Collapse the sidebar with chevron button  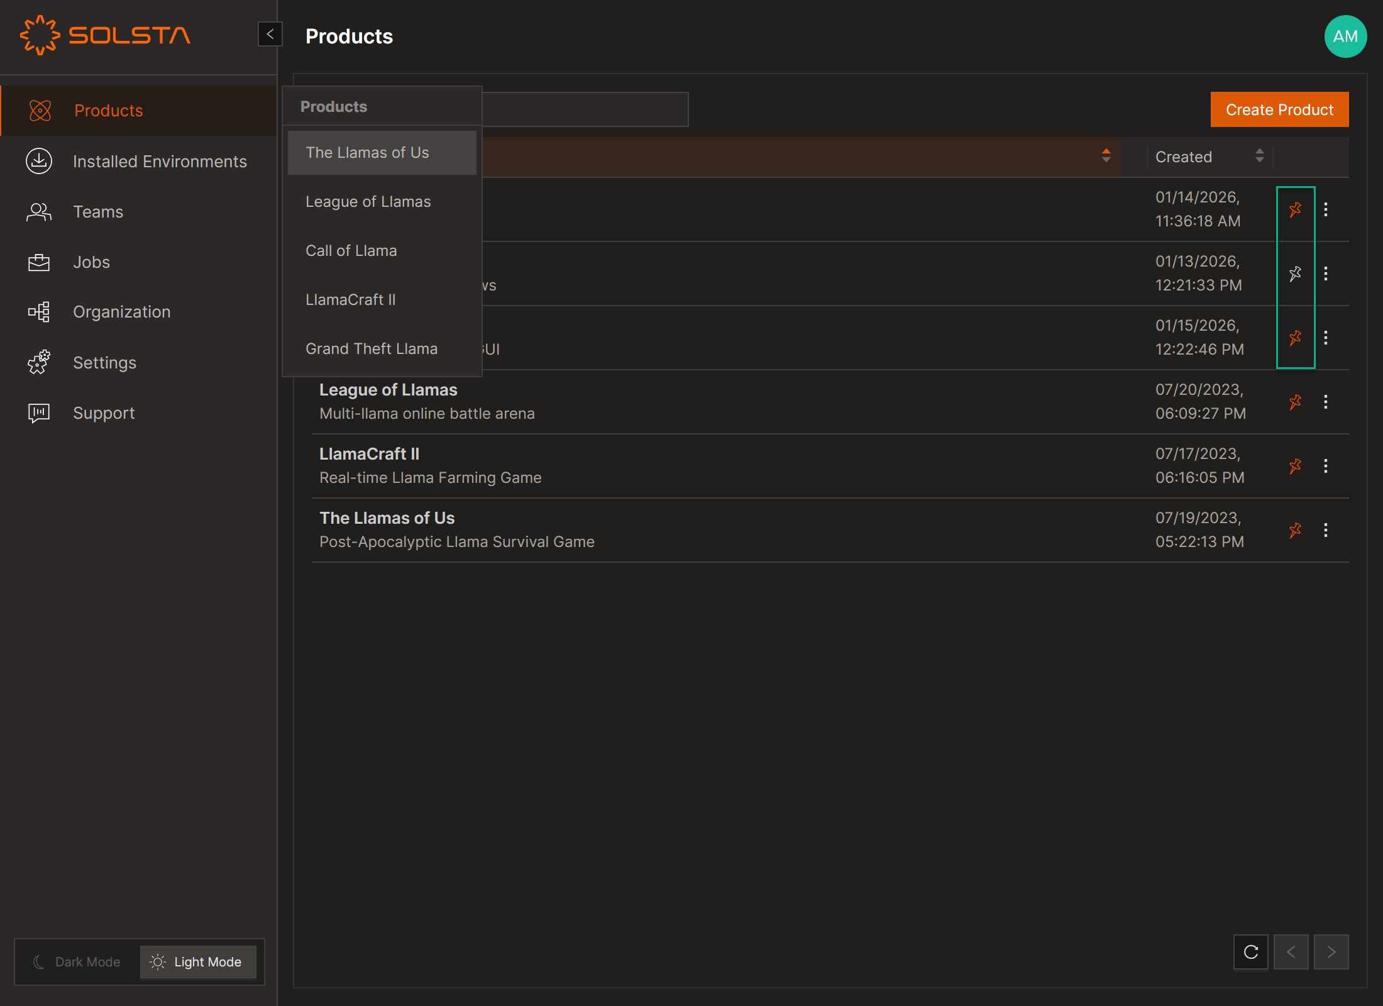(270, 34)
